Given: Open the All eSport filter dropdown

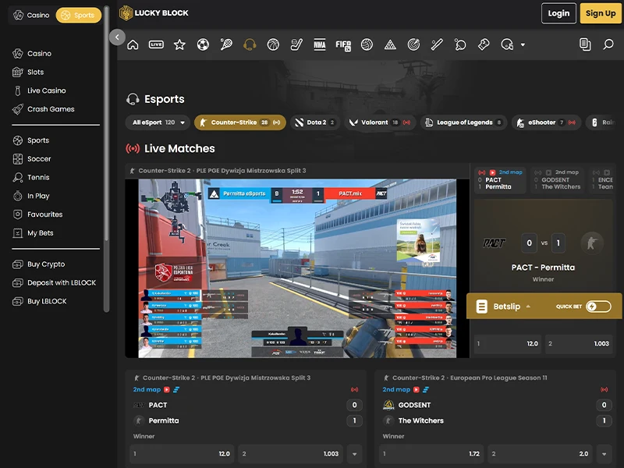Looking at the screenshot, I should coord(158,122).
